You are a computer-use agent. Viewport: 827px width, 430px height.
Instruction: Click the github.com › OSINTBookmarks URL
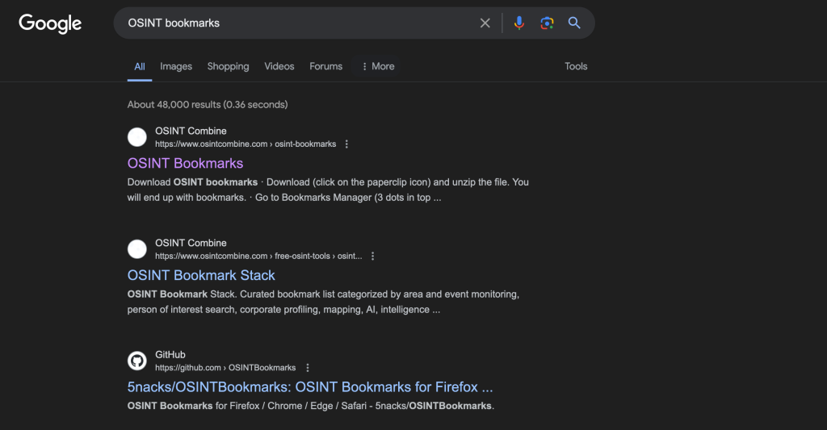[x=225, y=368]
